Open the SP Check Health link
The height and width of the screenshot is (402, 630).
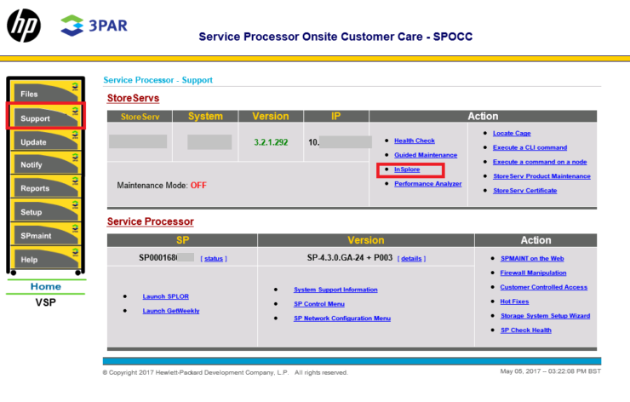click(526, 330)
